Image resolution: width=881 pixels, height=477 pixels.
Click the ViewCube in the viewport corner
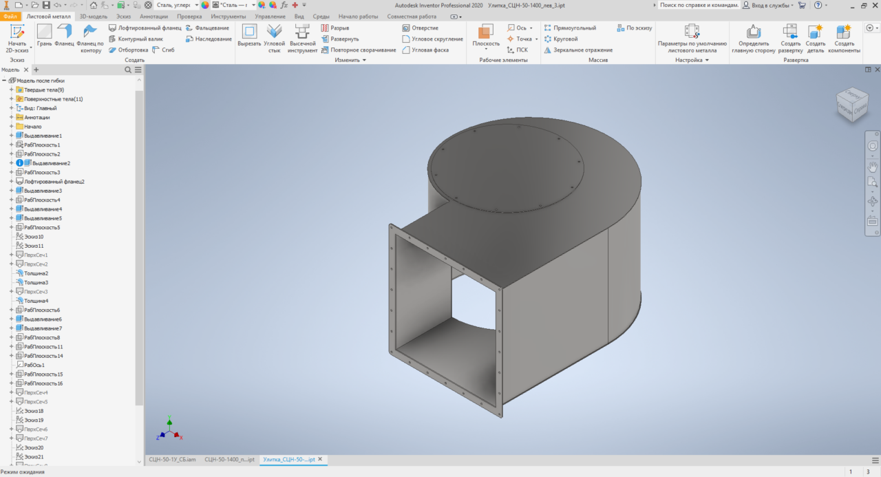[x=851, y=105]
